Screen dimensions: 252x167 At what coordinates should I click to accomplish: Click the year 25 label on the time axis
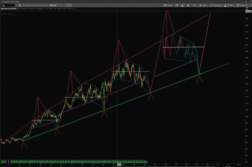(155, 164)
